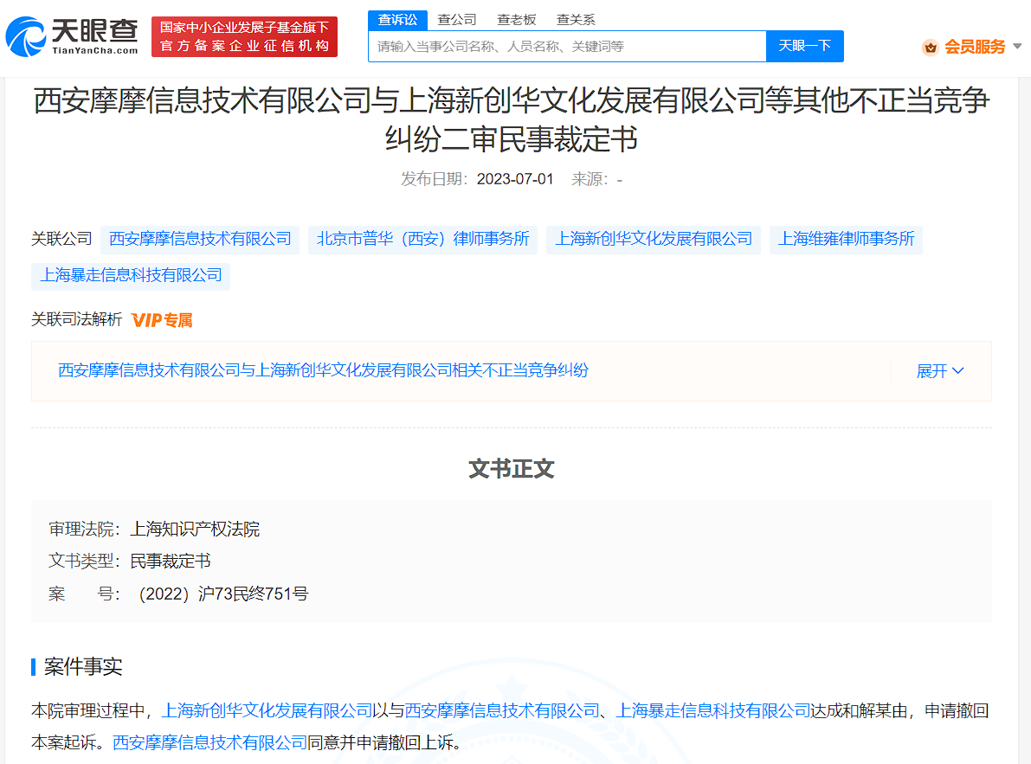Screen dimensions: 1031x764
Task: Click the 国家中小企业发展子基金旗下 red badge
Action: (x=245, y=36)
